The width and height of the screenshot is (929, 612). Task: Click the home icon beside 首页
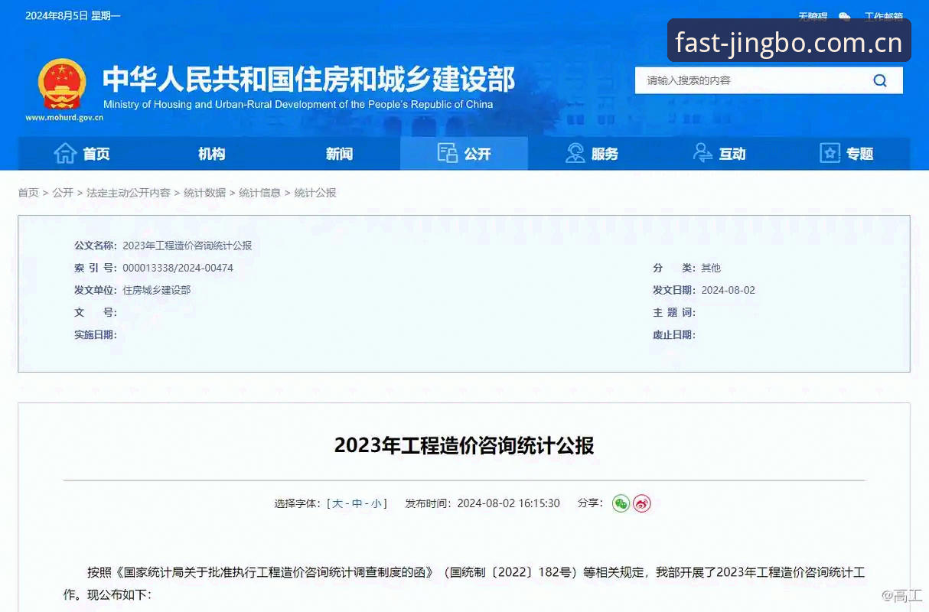coord(65,153)
